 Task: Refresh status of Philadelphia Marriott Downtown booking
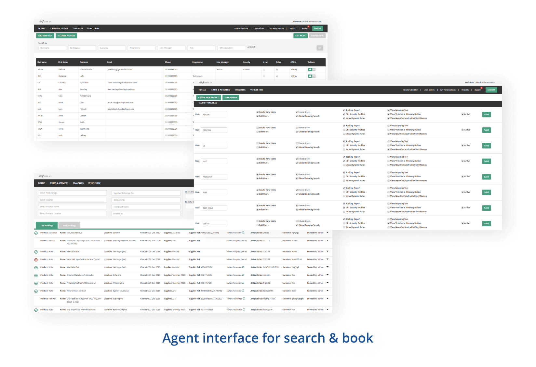[x=243, y=283]
